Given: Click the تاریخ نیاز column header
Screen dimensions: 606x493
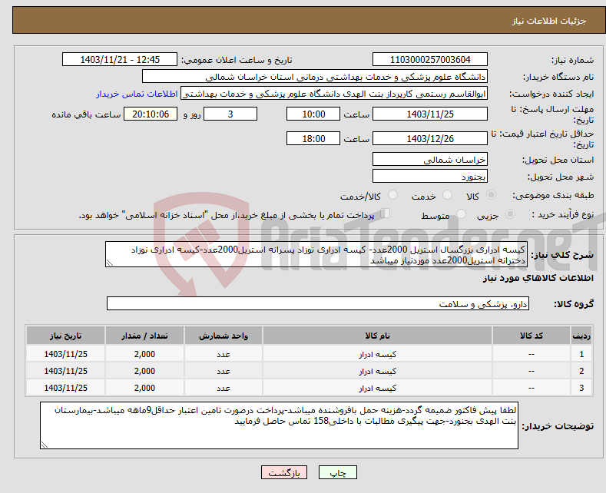Looking at the screenshot, I should pos(66,336).
